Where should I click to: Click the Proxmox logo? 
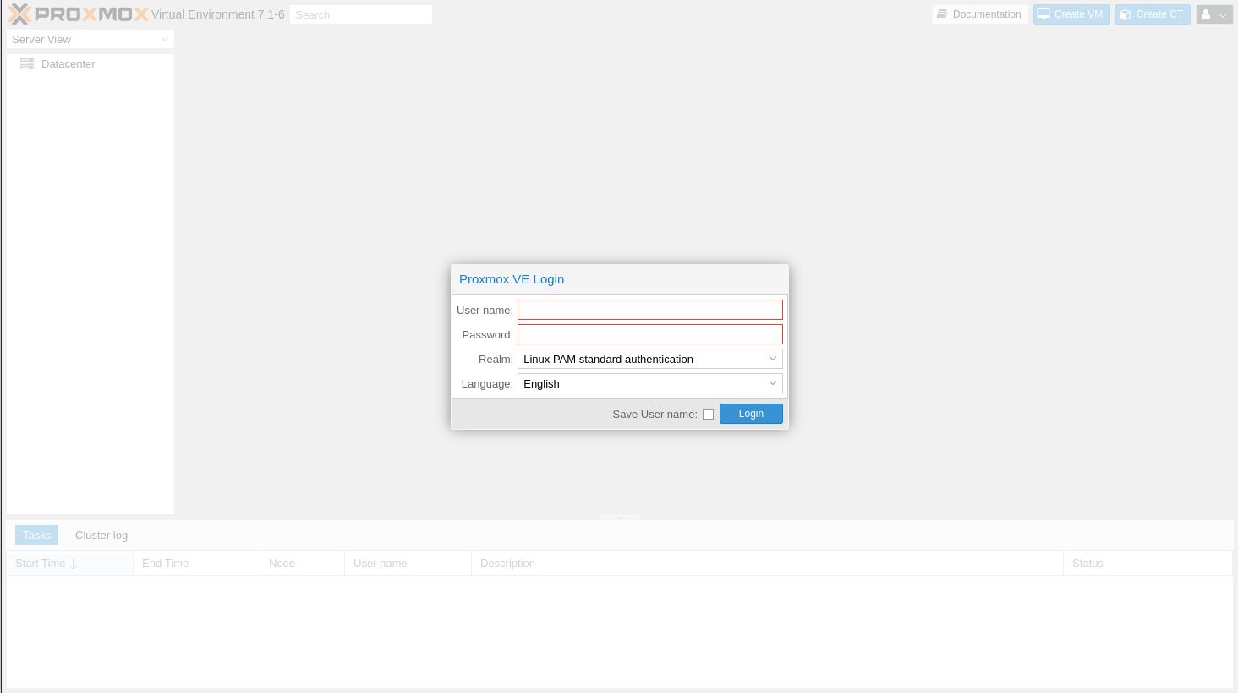(x=78, y=14)
